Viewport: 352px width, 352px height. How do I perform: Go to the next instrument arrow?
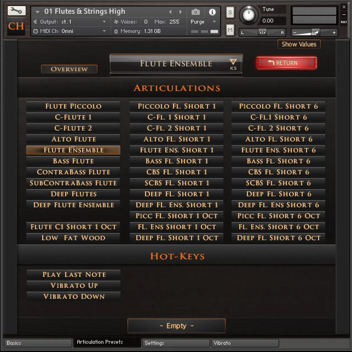pyautogui.click(x=180, y=12)
